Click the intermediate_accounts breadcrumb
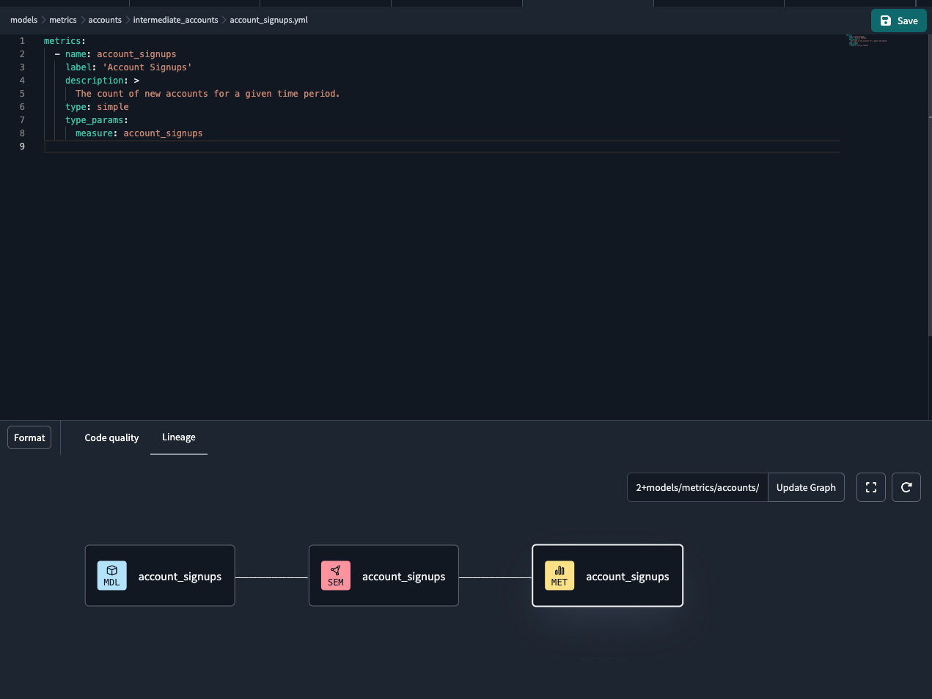Screen dimensions: 932x699 [x=175, y=20]
